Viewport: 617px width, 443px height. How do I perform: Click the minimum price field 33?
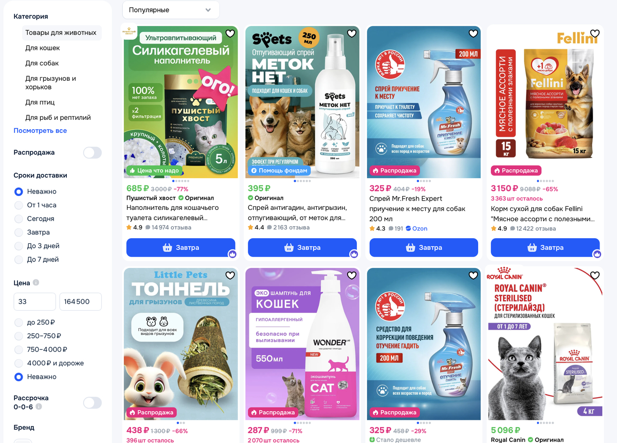tap(34, 302)
